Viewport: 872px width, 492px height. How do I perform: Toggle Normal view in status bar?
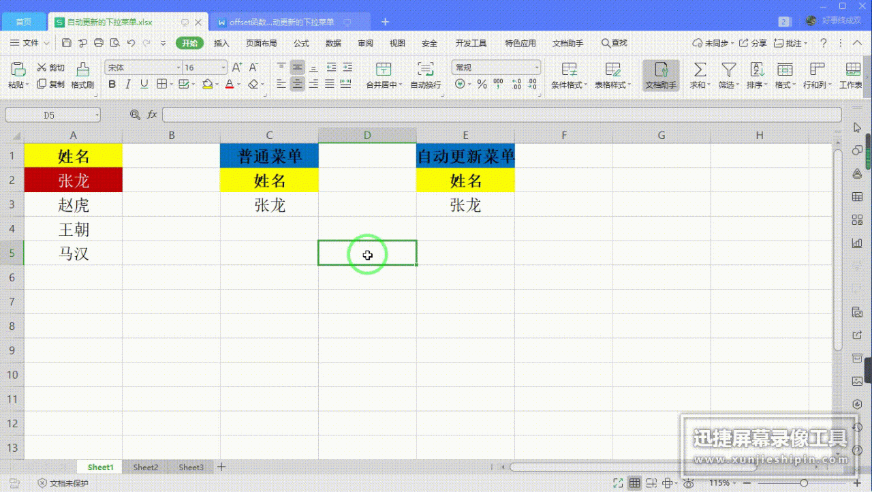point(635,483)
